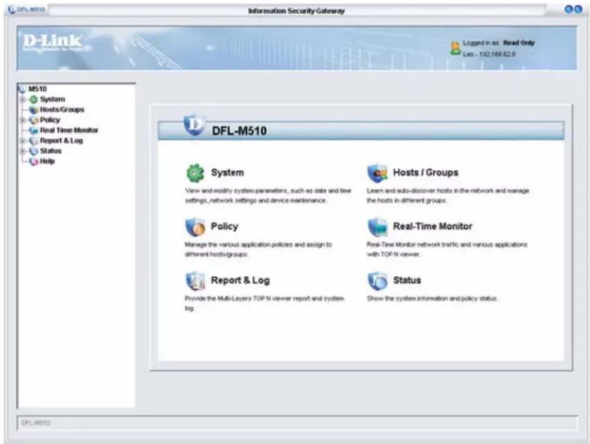This screenshot has width=590, height=444.
Task: Select Real Time Monitor in sidebar tree
Action: tap(69, 131)
